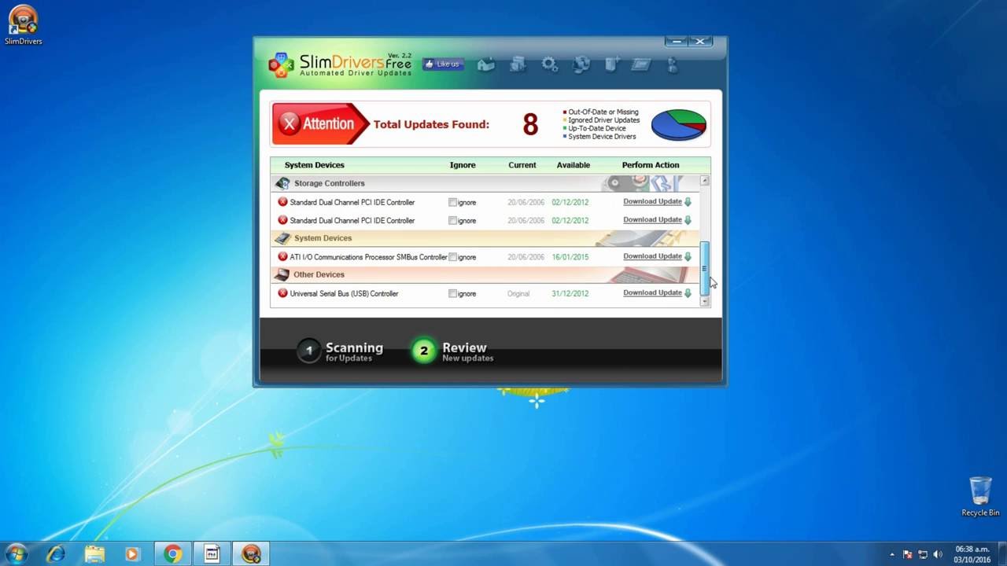Tick ignore for Universal Serial Bus Controller
Screen dimensions: 1007x566
click(x=452, y=293)
